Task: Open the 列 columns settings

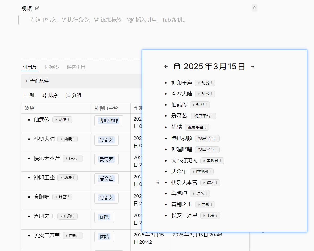Action: pyautogui.click(x=29, y=95)
